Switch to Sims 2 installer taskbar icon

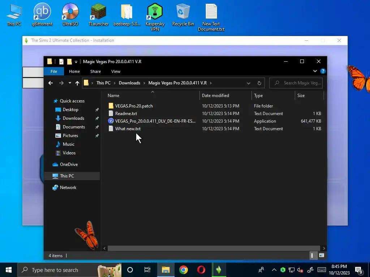tap(219, 270)
